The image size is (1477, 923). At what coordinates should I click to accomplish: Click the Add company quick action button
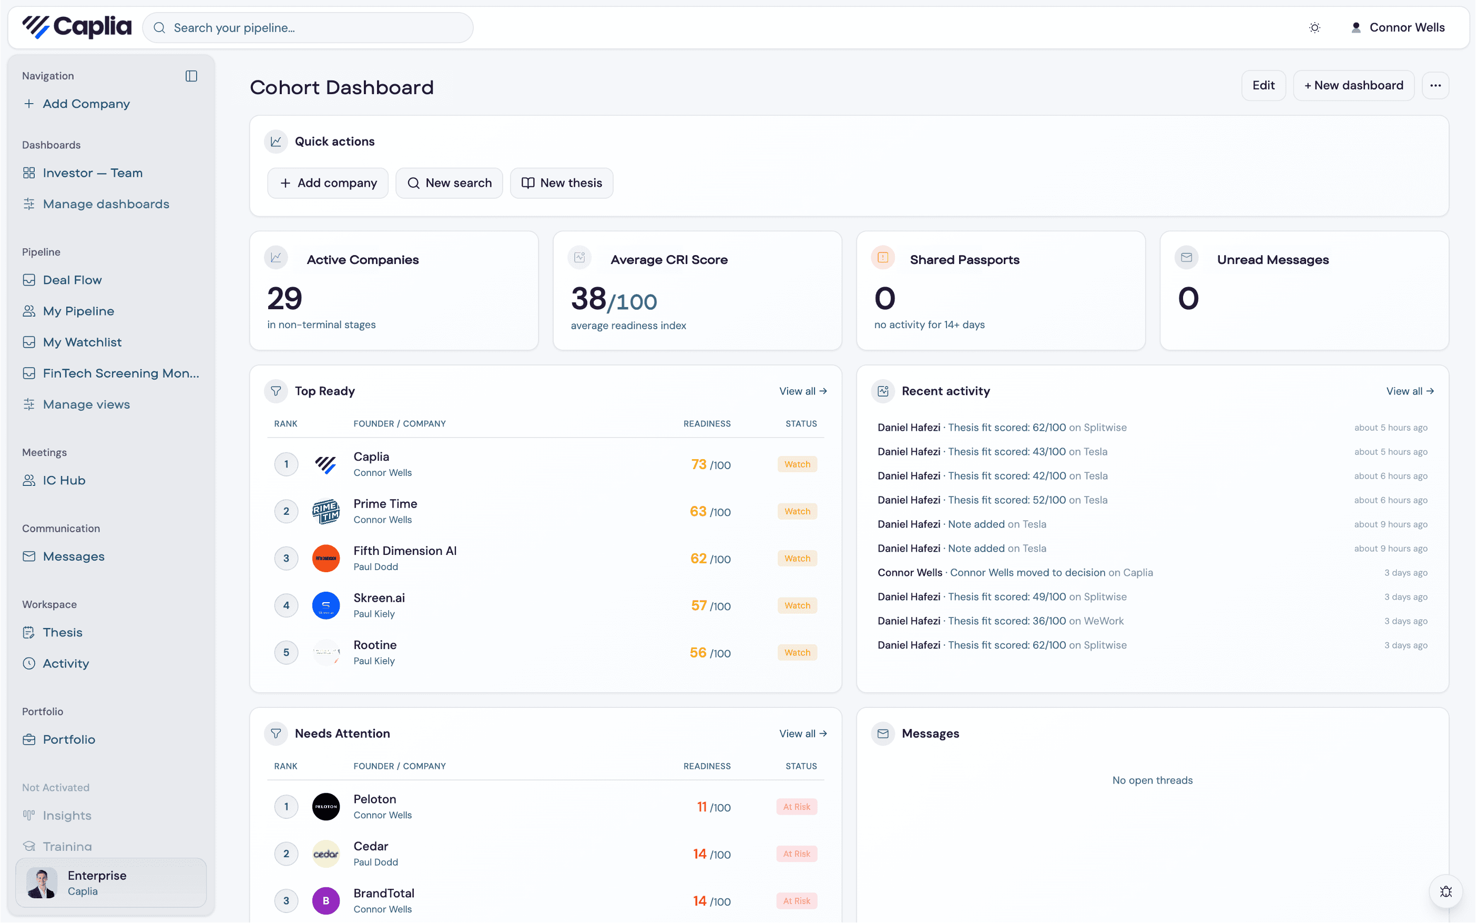point(328,182)
